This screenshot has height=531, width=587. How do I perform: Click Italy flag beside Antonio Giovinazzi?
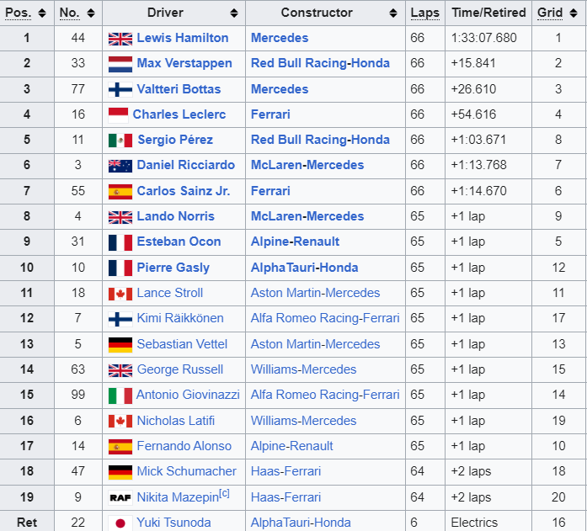coord(120,396)
